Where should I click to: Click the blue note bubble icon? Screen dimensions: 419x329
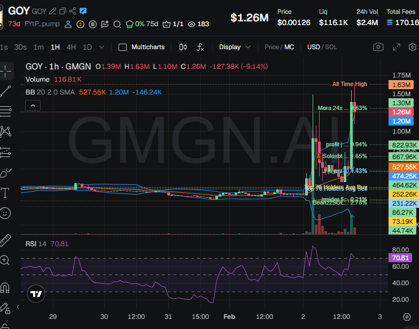(83, 11)
